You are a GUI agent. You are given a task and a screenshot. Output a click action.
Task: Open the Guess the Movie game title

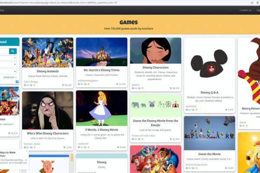click(209, 154)
